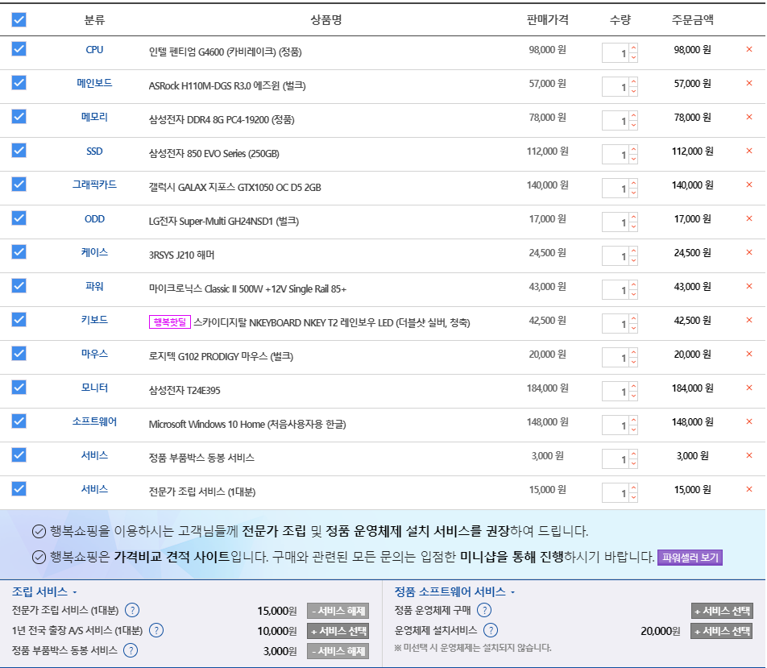This screenshot has height=668, width=767.
Task: Remove the CPU item with red X
Action: 749,49
